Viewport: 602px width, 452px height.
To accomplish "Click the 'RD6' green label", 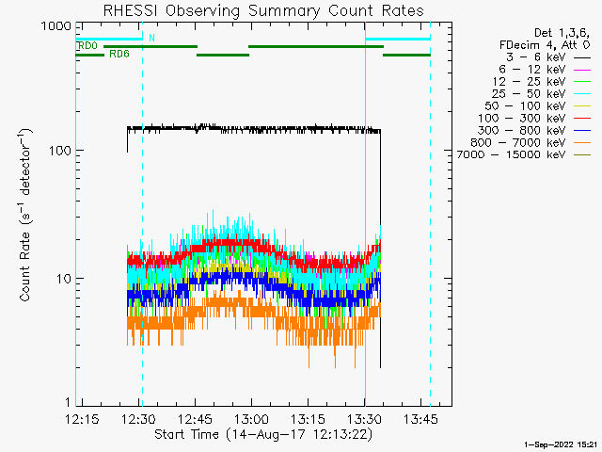I will pyautogui.click(x=119, y=55).
